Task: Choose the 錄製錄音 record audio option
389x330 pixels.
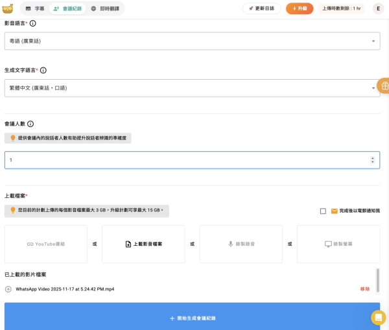Action: click(x=241, y=244)
